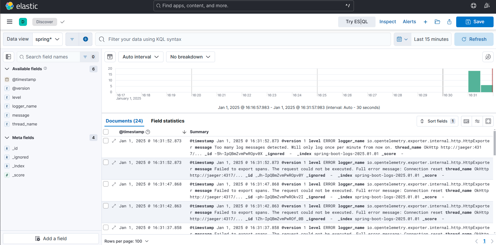Click Add a field button
The image size is (496, 245).
pos(51,239)
